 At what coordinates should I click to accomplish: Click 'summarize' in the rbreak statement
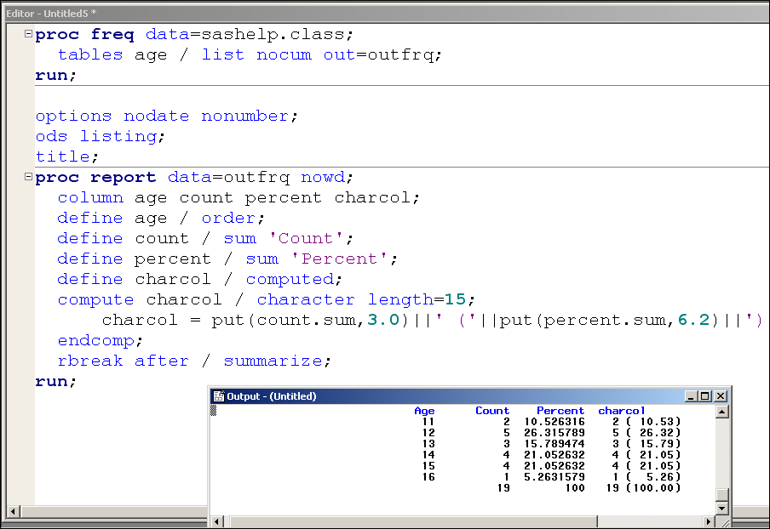[x=273, y=361]
